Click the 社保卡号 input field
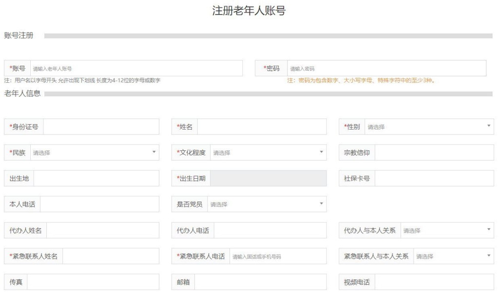 (434, 178)
